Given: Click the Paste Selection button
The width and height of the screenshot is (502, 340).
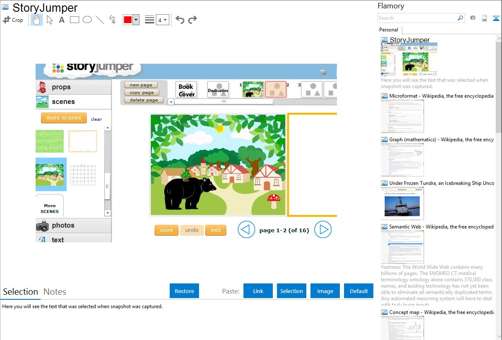Looking at the screenshot, I should pos(292,291).
